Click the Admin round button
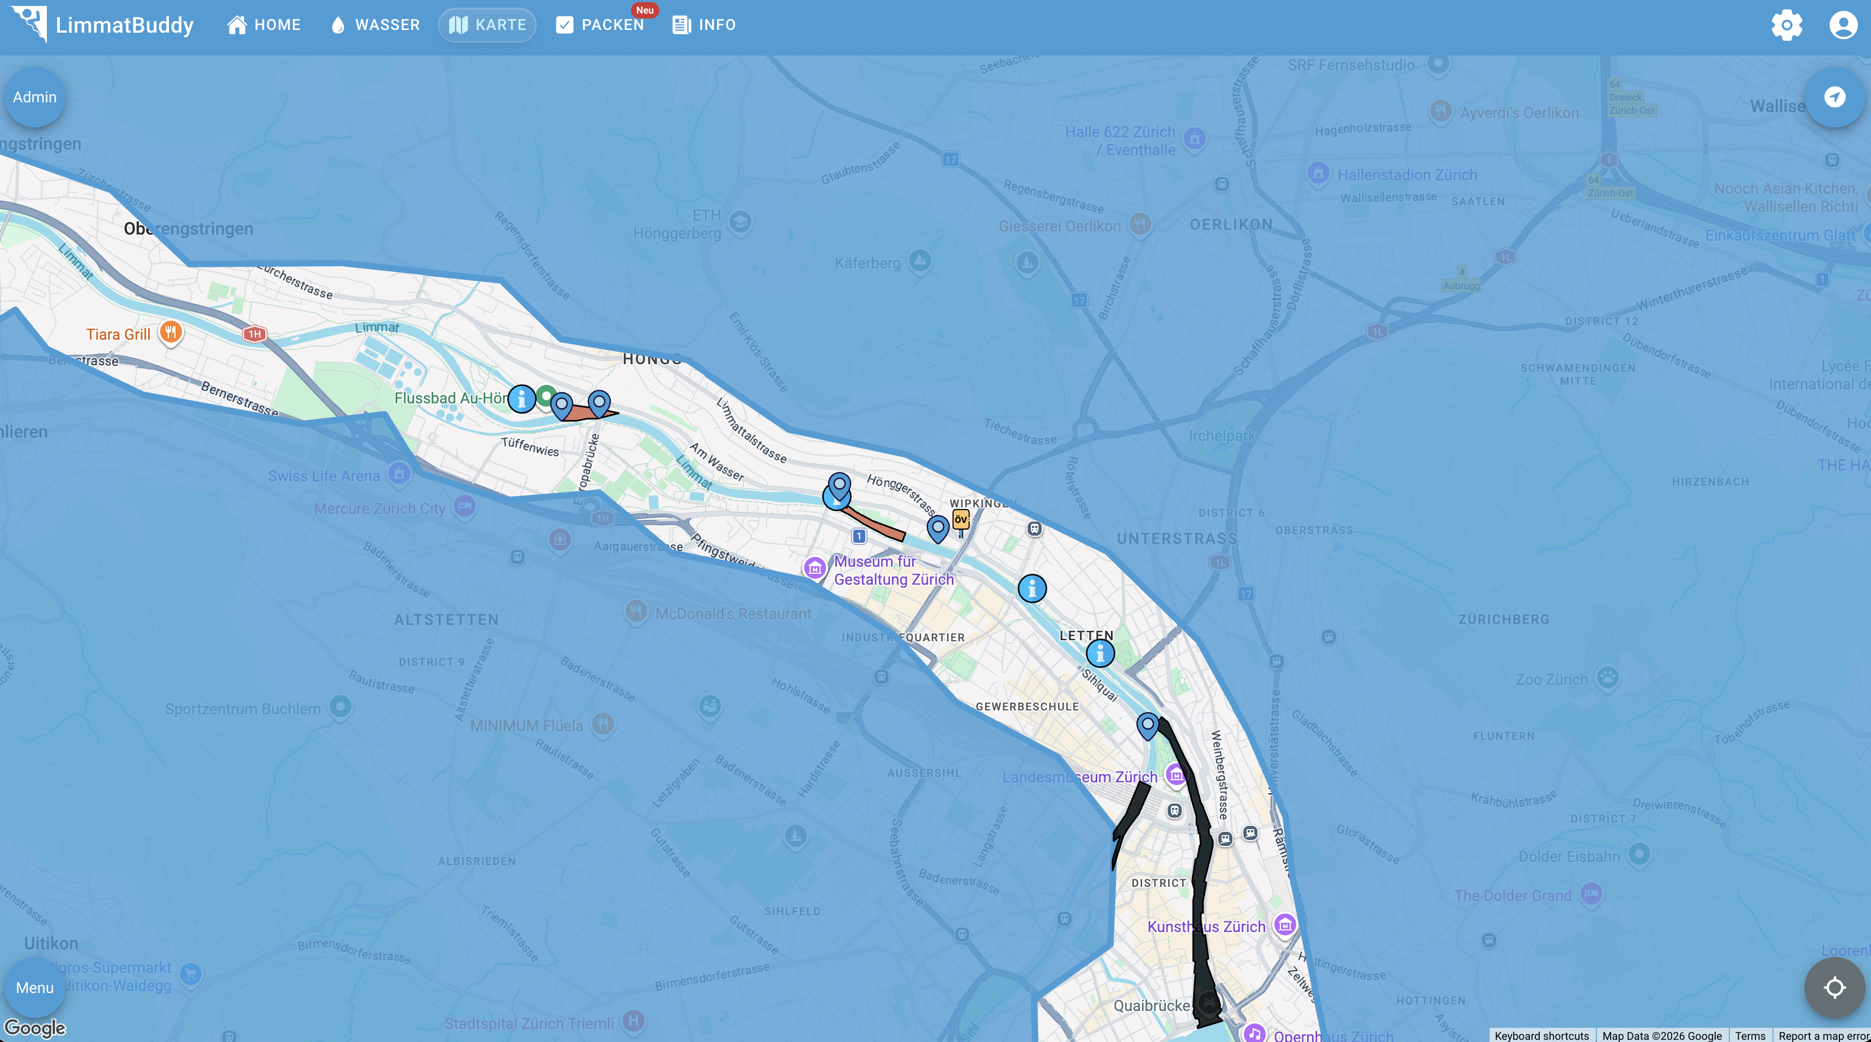 (x=35, y=97)
